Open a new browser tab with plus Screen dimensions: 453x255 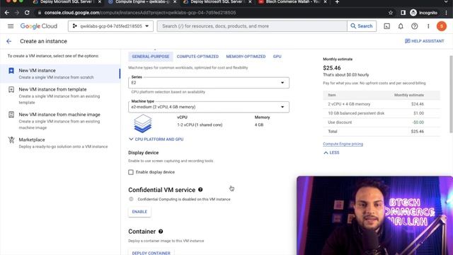(x=337, y=2)
